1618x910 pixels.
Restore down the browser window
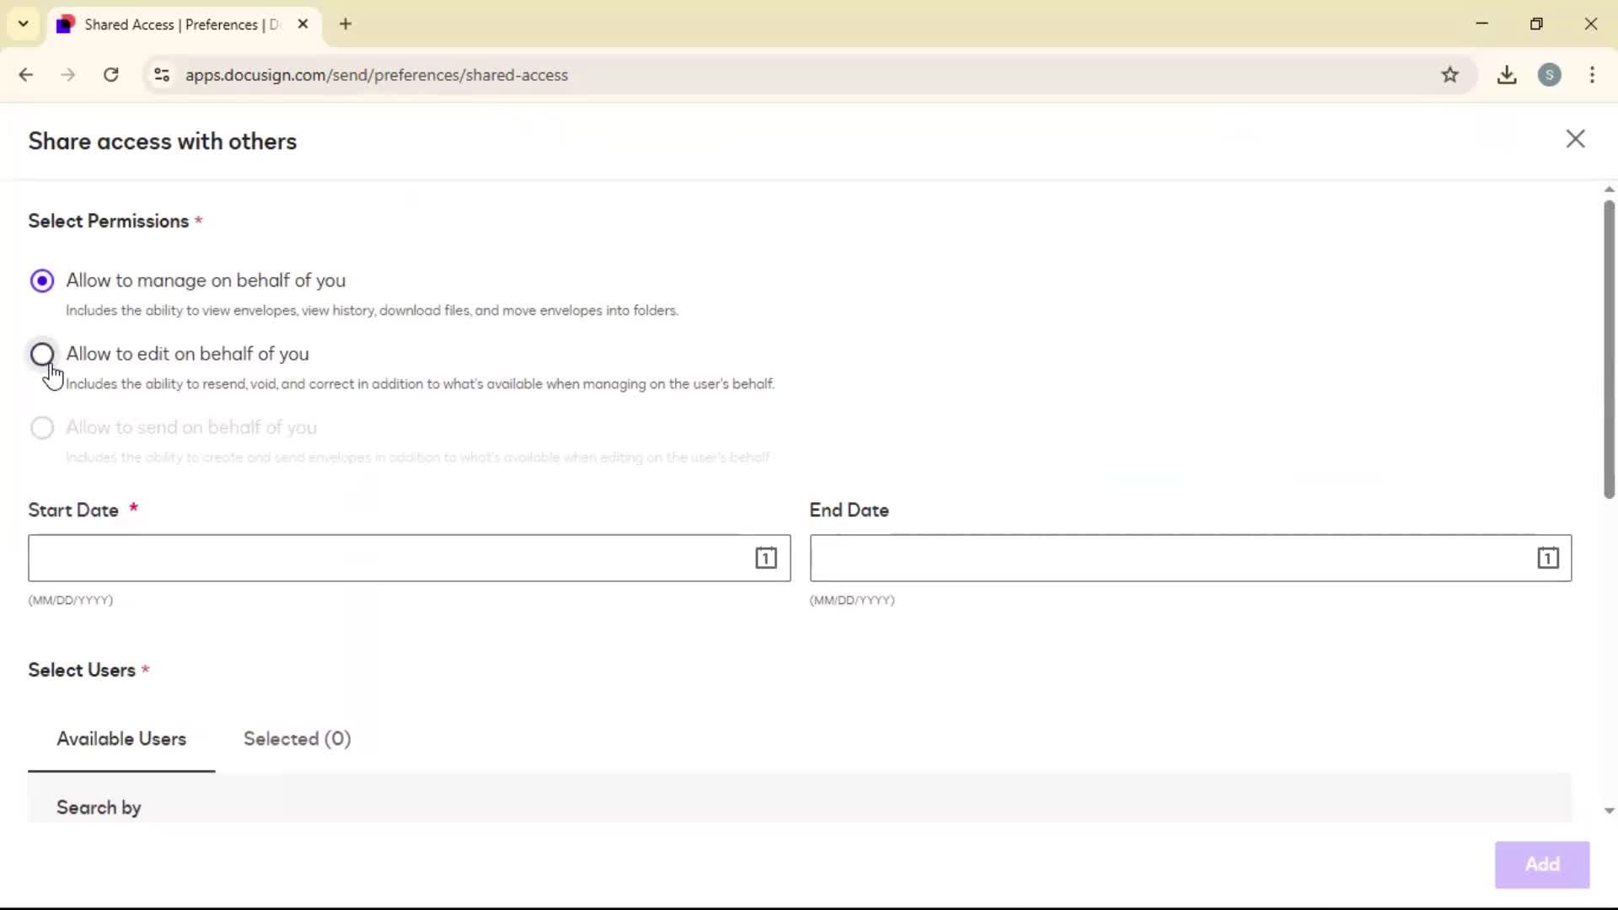point(1536,24)
